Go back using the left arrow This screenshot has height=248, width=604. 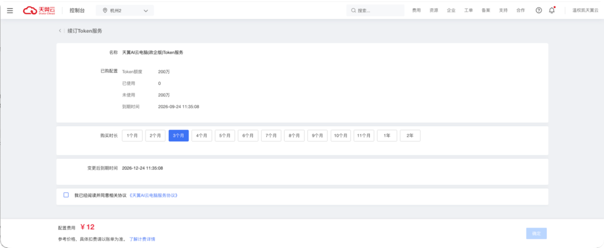click(60, 31)
